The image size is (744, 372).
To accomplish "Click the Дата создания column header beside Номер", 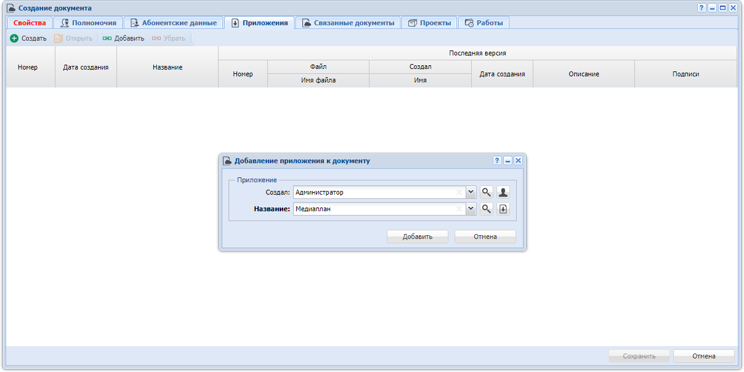I will 86,67.
